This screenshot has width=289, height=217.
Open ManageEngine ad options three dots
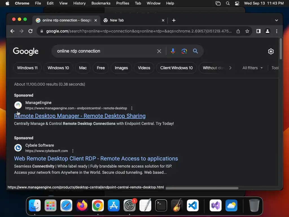pos(132,108)
